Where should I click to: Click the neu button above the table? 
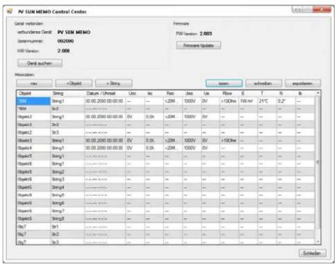point(34,84)
